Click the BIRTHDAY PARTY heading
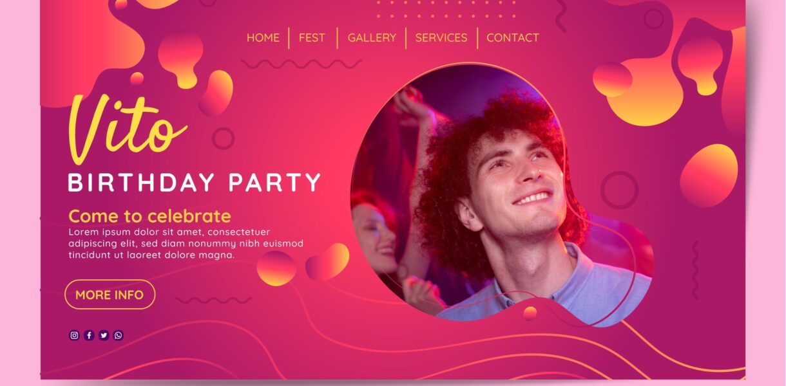This screenshot has height=386, width=786. 195,183
